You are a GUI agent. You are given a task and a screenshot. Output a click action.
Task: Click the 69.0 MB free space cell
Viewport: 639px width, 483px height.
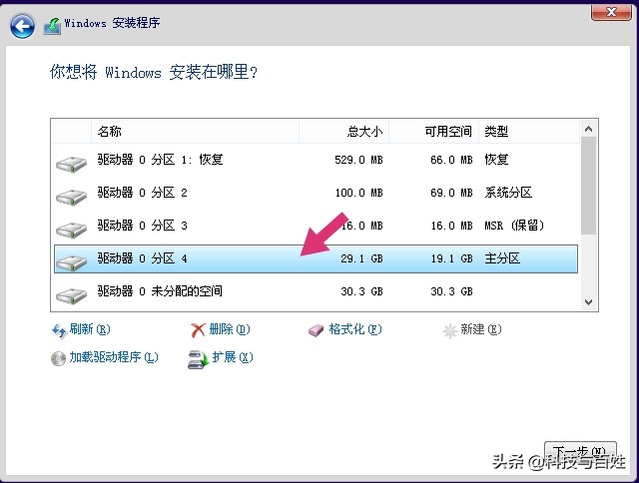pos(451,193)
